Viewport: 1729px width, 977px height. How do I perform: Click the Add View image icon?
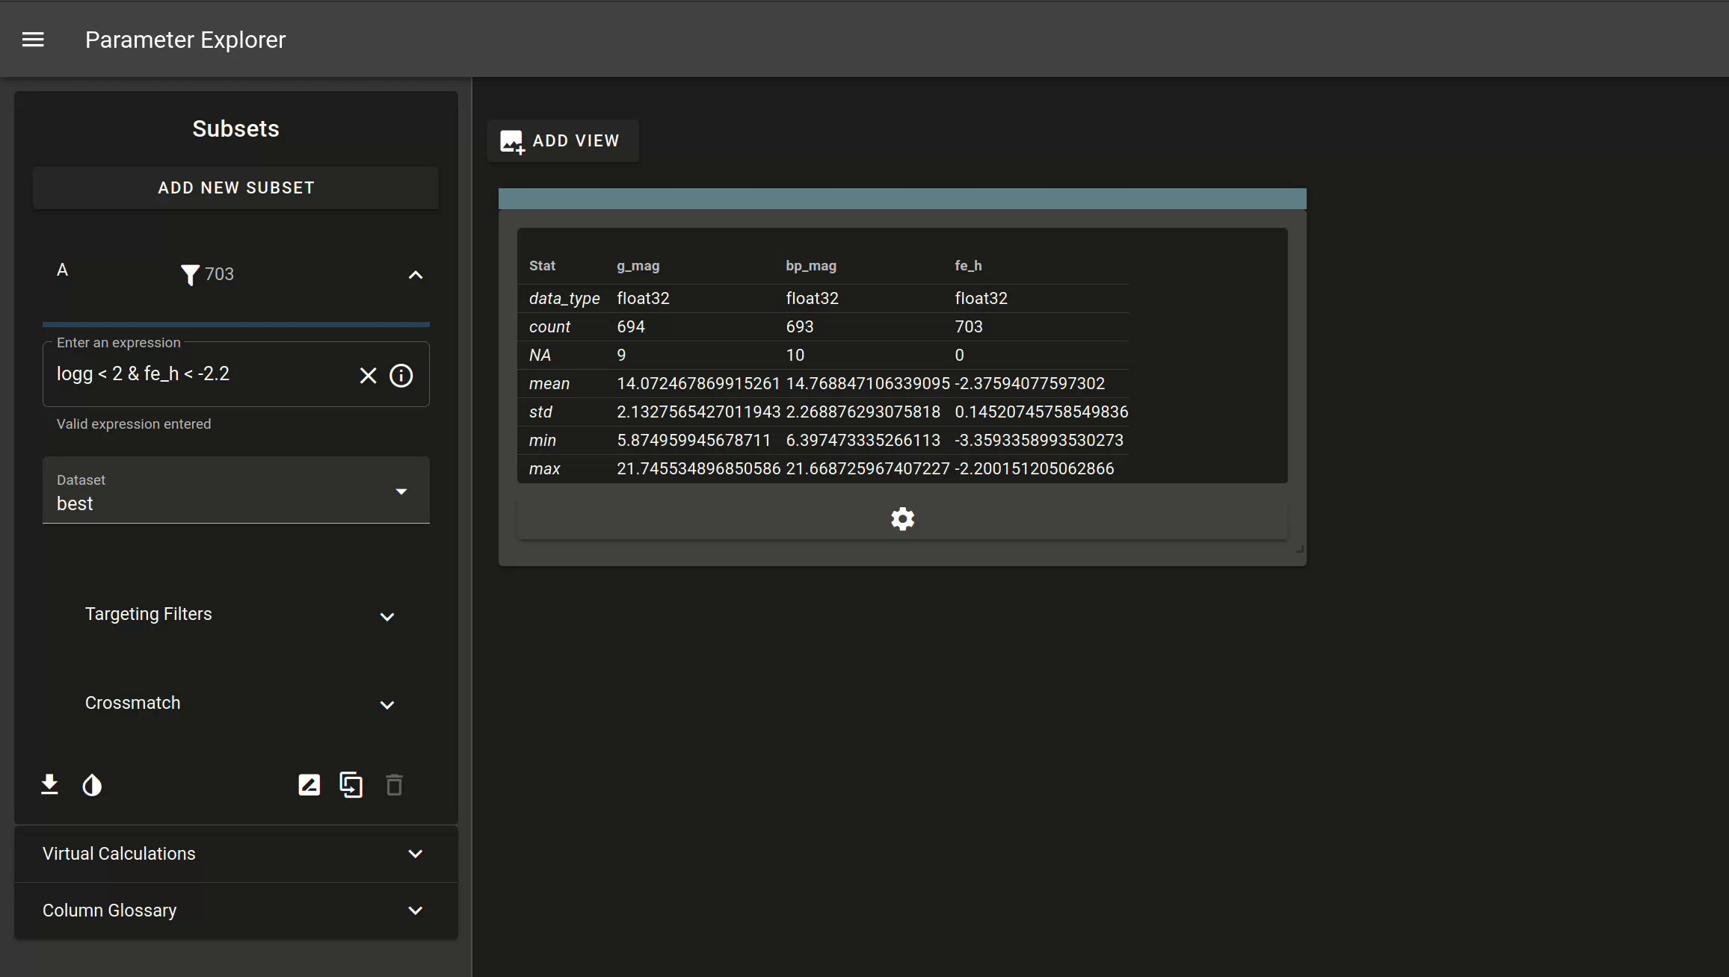click(512, 141)
